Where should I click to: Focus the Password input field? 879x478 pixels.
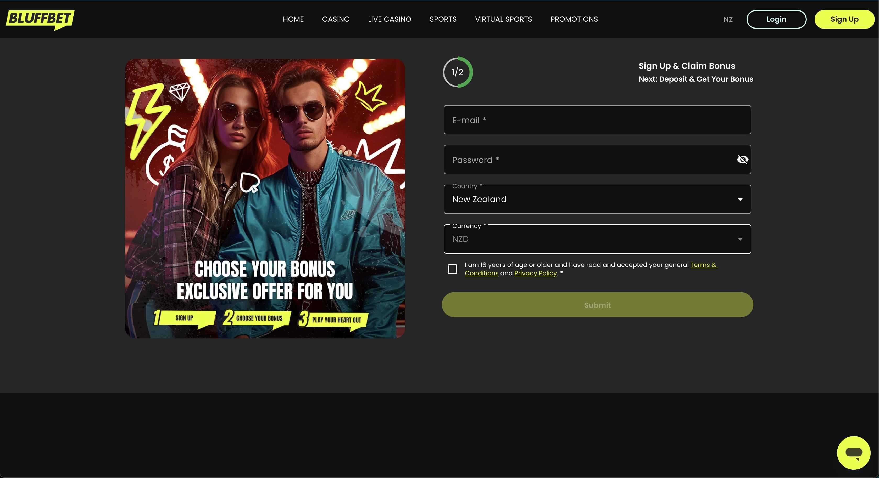pyautogui.click(x=597, y=160)
